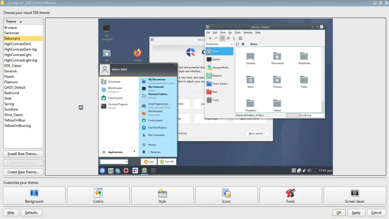This screenshot has height=219, width=389.
Task: Pick the Redmond theme
Action: click(x=23, y=93)
